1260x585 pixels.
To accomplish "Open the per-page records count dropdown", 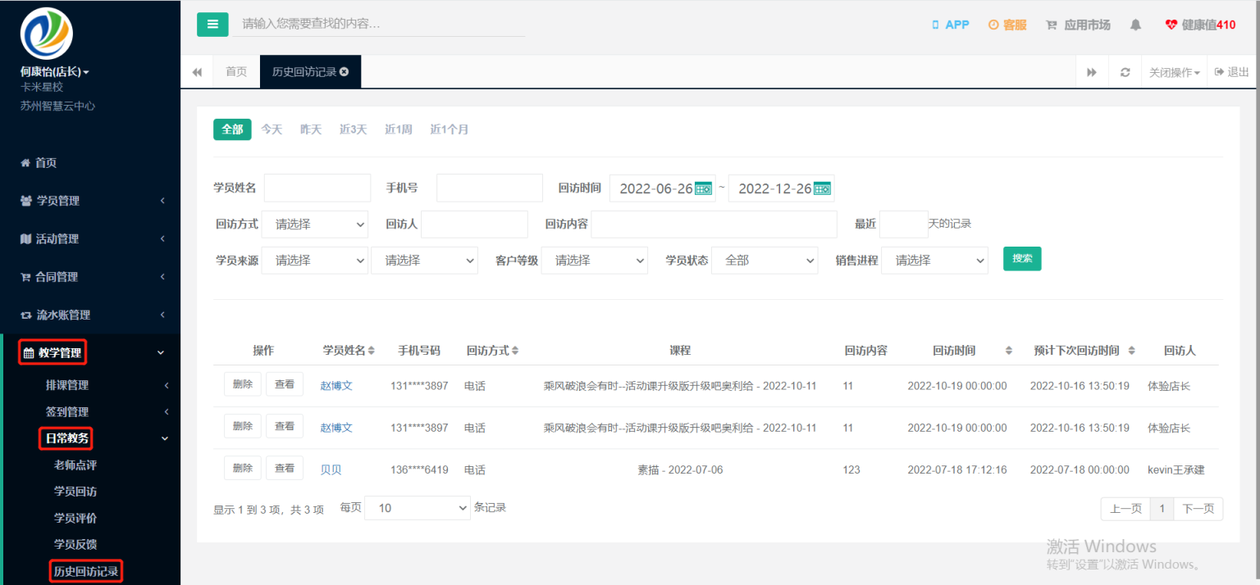I will [418, 508].
